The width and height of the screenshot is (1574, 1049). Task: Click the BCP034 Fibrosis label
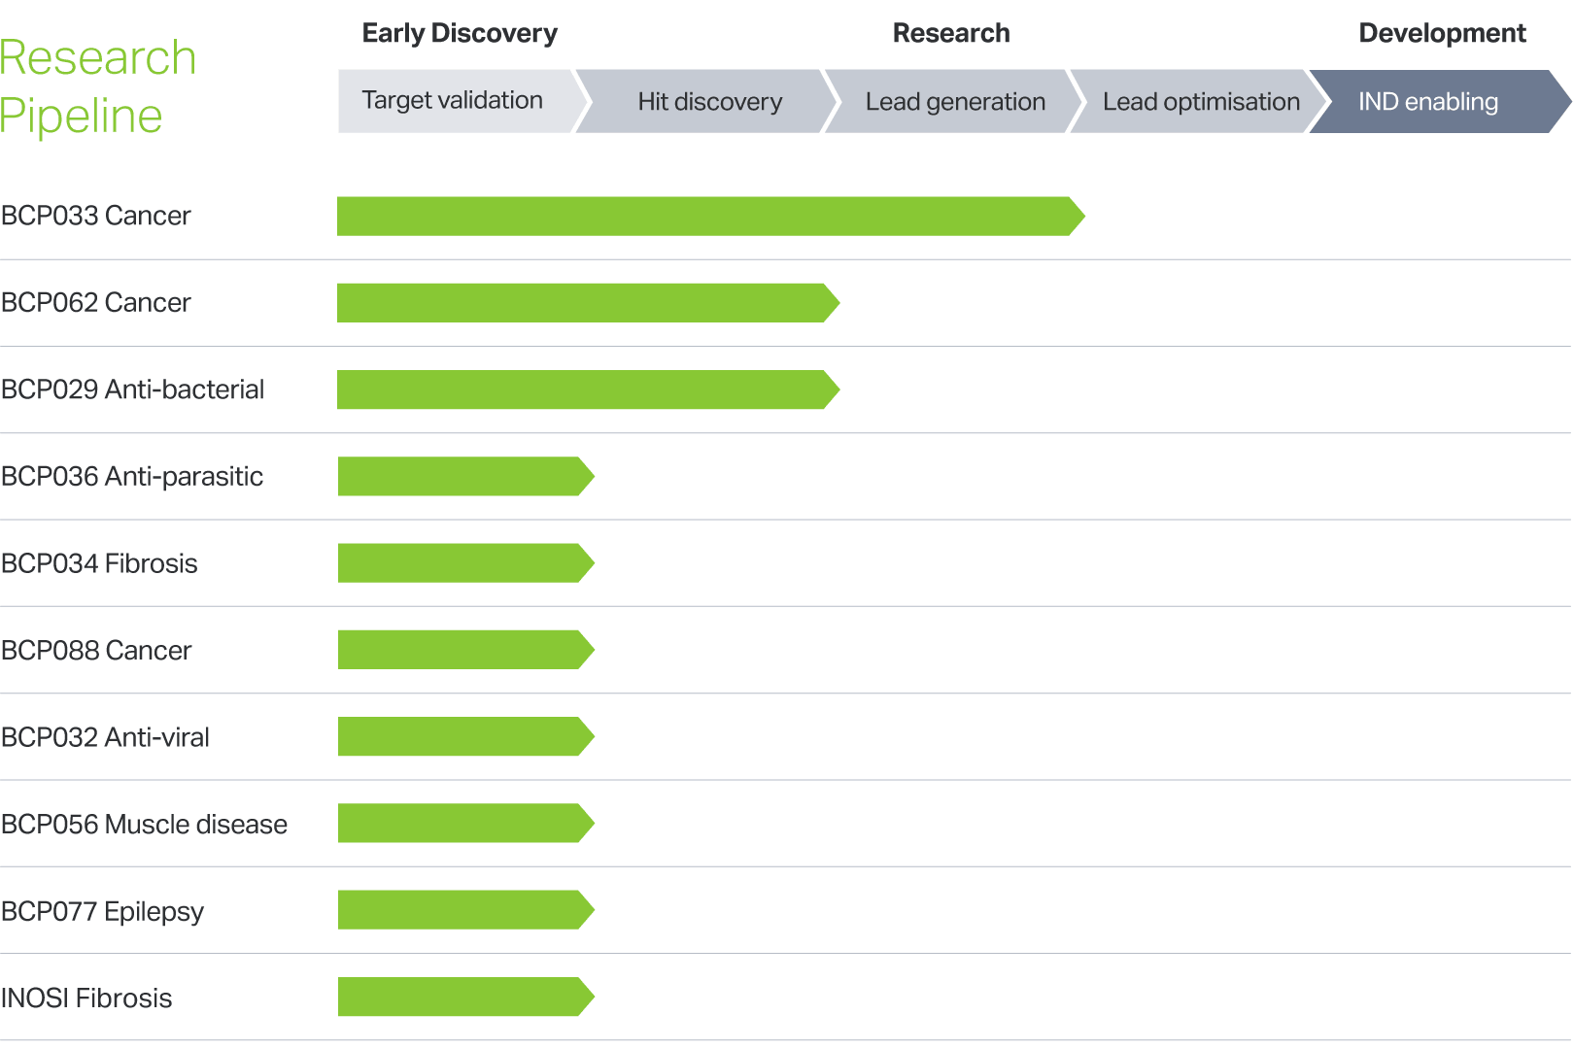pyautogui.click(x=99, y=563)
